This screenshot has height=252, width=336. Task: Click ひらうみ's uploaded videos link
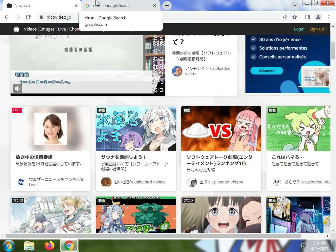pyautogui.click(x=307, y=182)
